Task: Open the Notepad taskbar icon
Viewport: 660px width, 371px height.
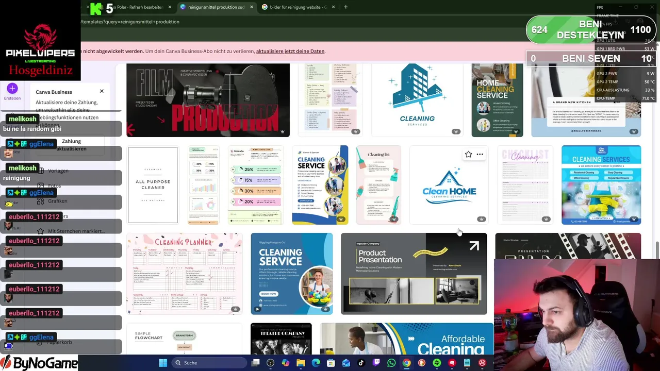Action: (467, 363)
